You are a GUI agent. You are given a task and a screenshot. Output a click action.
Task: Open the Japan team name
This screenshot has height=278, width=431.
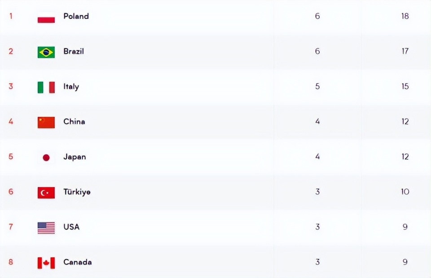coord(75,157)
